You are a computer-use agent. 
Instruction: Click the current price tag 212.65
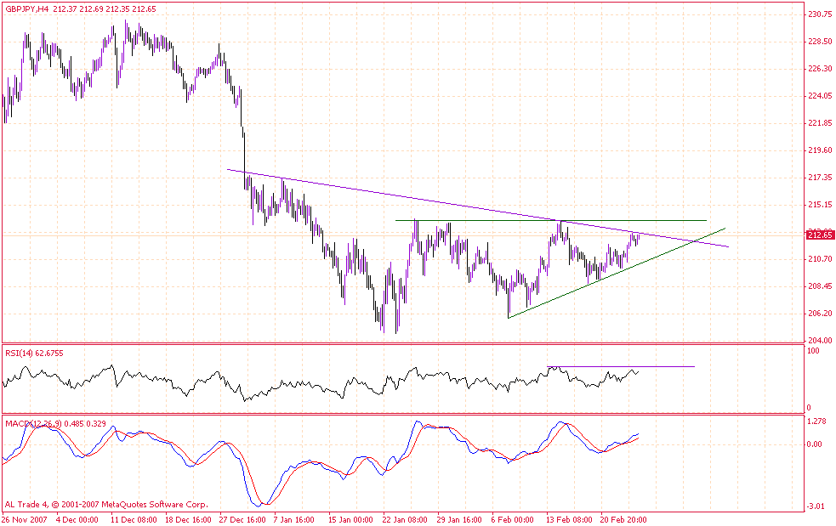point(820,235)
